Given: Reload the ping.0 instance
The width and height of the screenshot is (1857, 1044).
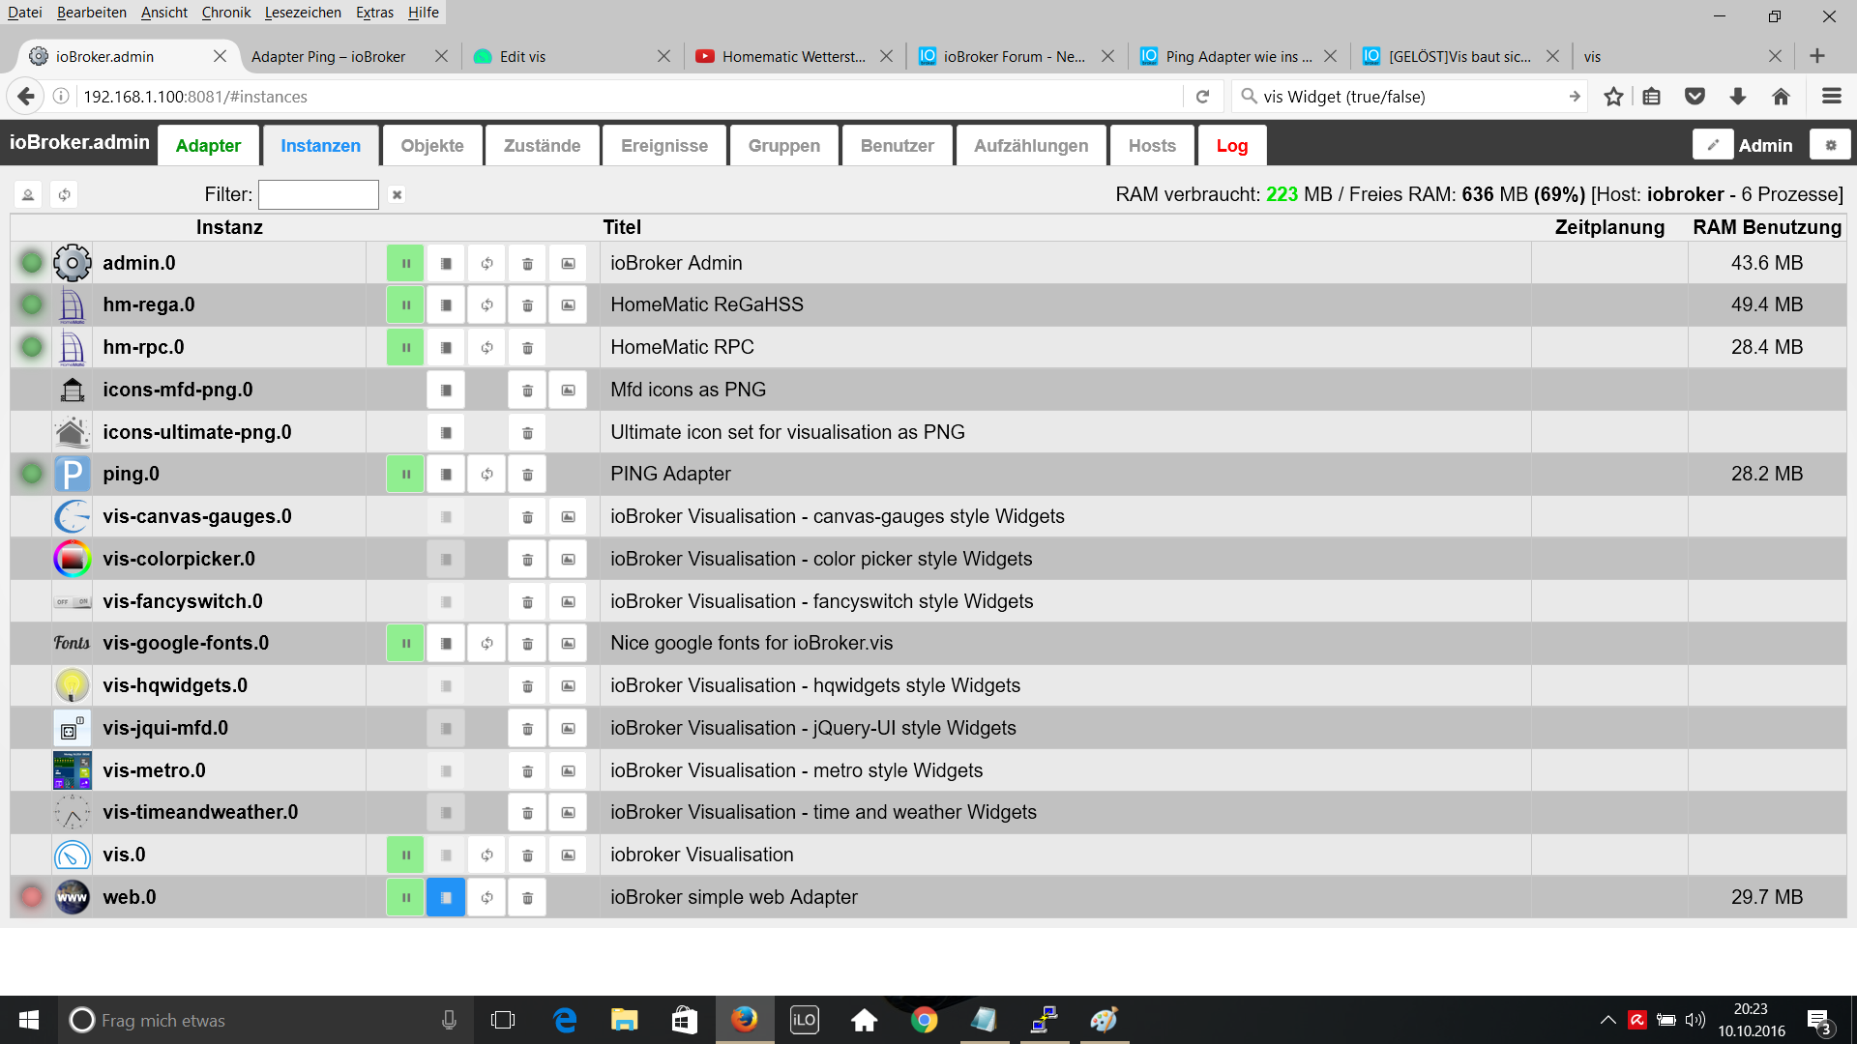Looking at the screenshot, I should [x=486, y=474].
